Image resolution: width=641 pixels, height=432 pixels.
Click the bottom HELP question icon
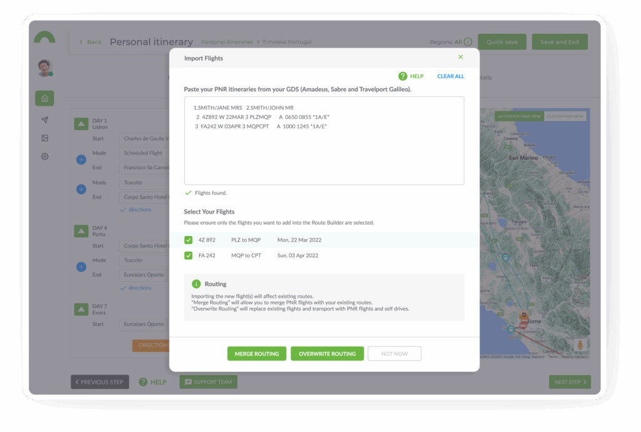click(143, 382)
